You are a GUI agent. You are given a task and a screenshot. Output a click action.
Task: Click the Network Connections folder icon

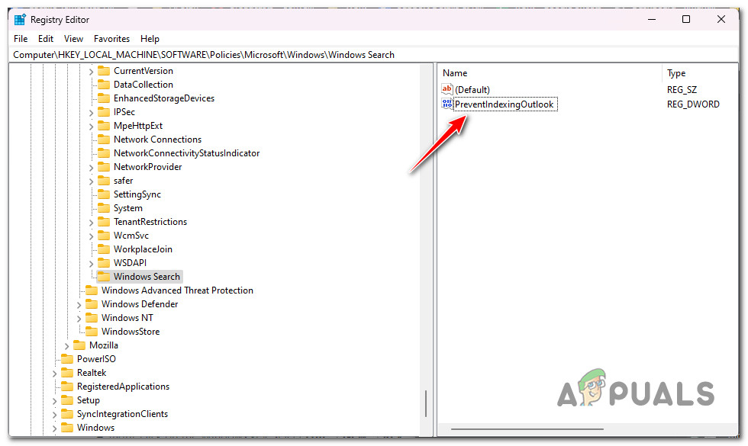[x=104, y=140]
